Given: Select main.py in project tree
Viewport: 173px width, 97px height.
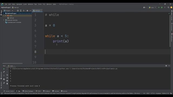Looking at the screenshot, I should pos(11,18).
